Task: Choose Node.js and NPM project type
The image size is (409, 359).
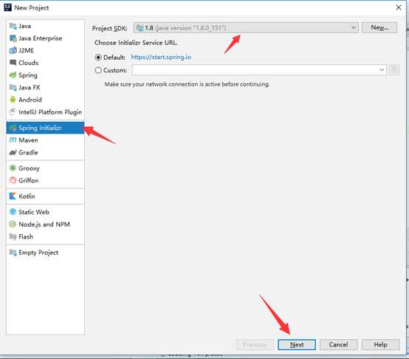Action: 45,224
